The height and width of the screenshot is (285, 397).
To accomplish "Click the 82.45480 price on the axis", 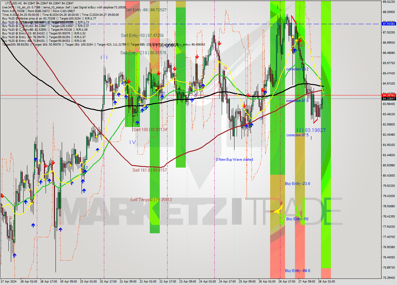I will point(389,135).
